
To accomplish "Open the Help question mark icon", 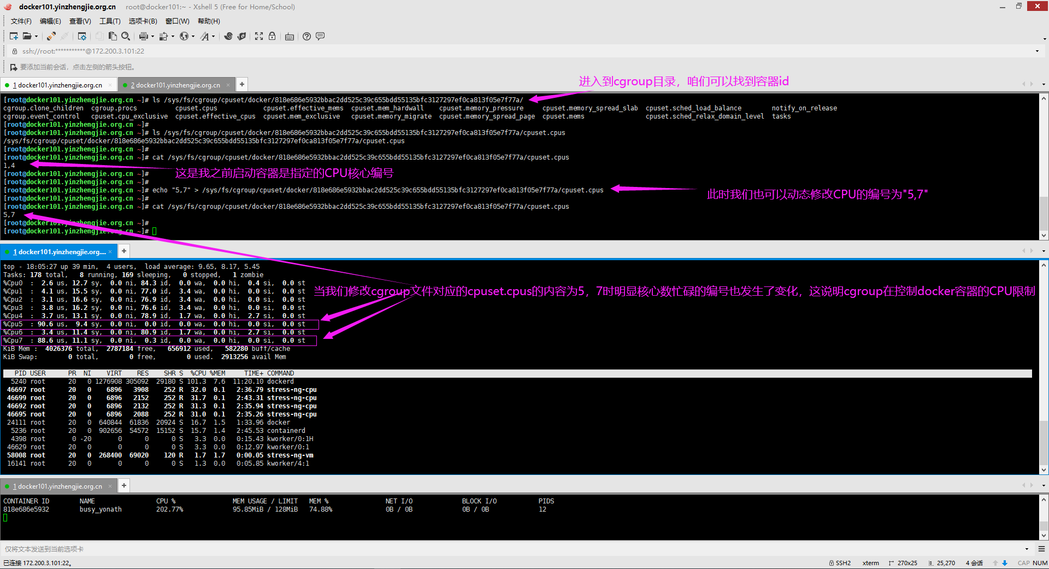I will point(307,36).
